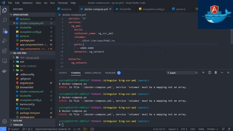The image size is (233, 131).
Task: Open the Explorer view in activity bar
Action: point(4,10)
